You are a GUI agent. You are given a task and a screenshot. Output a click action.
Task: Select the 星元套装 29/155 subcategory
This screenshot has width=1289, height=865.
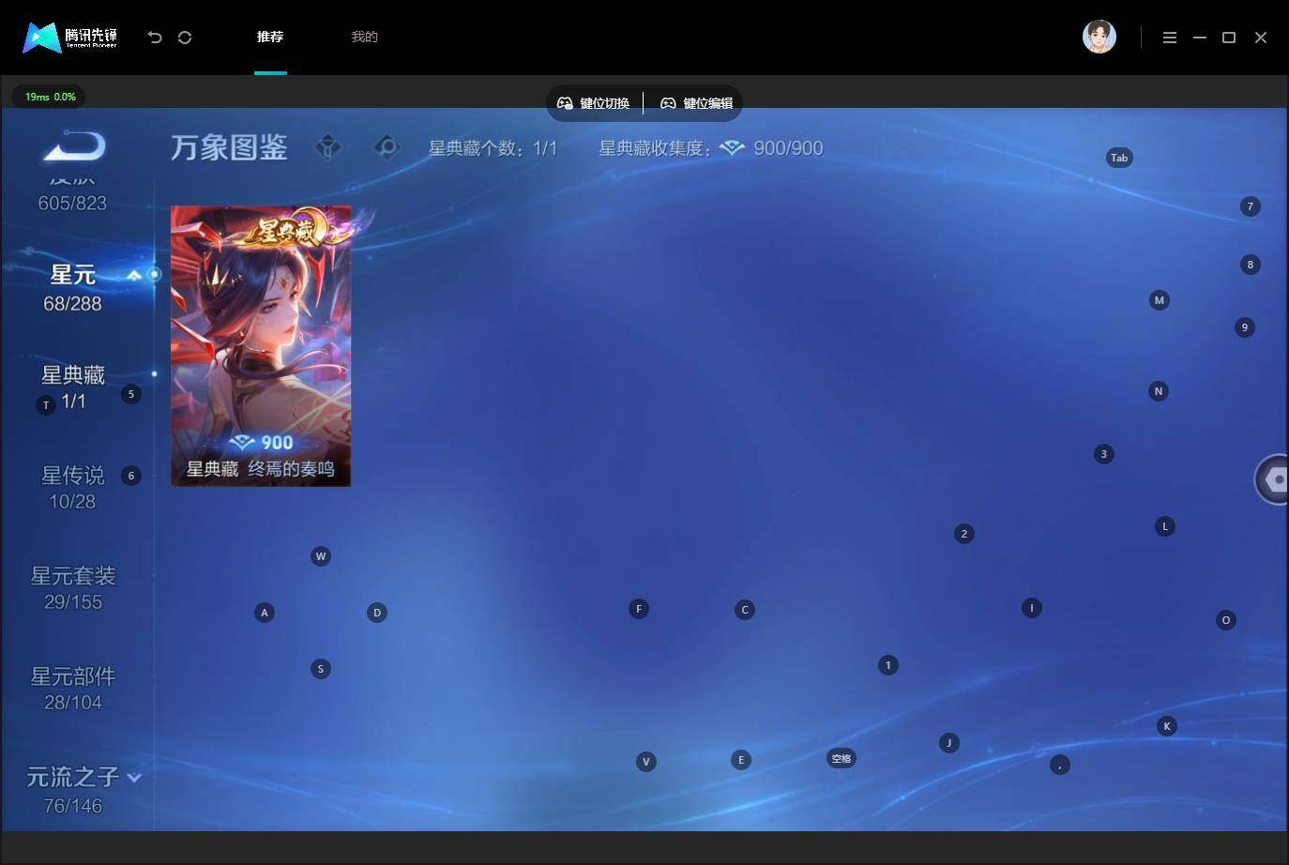click(x=73, y=588)
